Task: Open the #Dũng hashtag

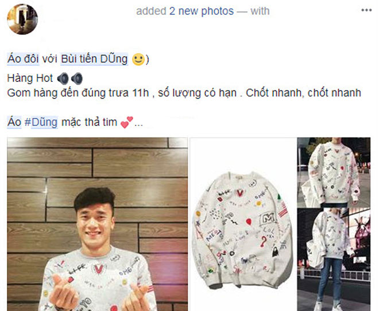Action: tap(41, 122)
